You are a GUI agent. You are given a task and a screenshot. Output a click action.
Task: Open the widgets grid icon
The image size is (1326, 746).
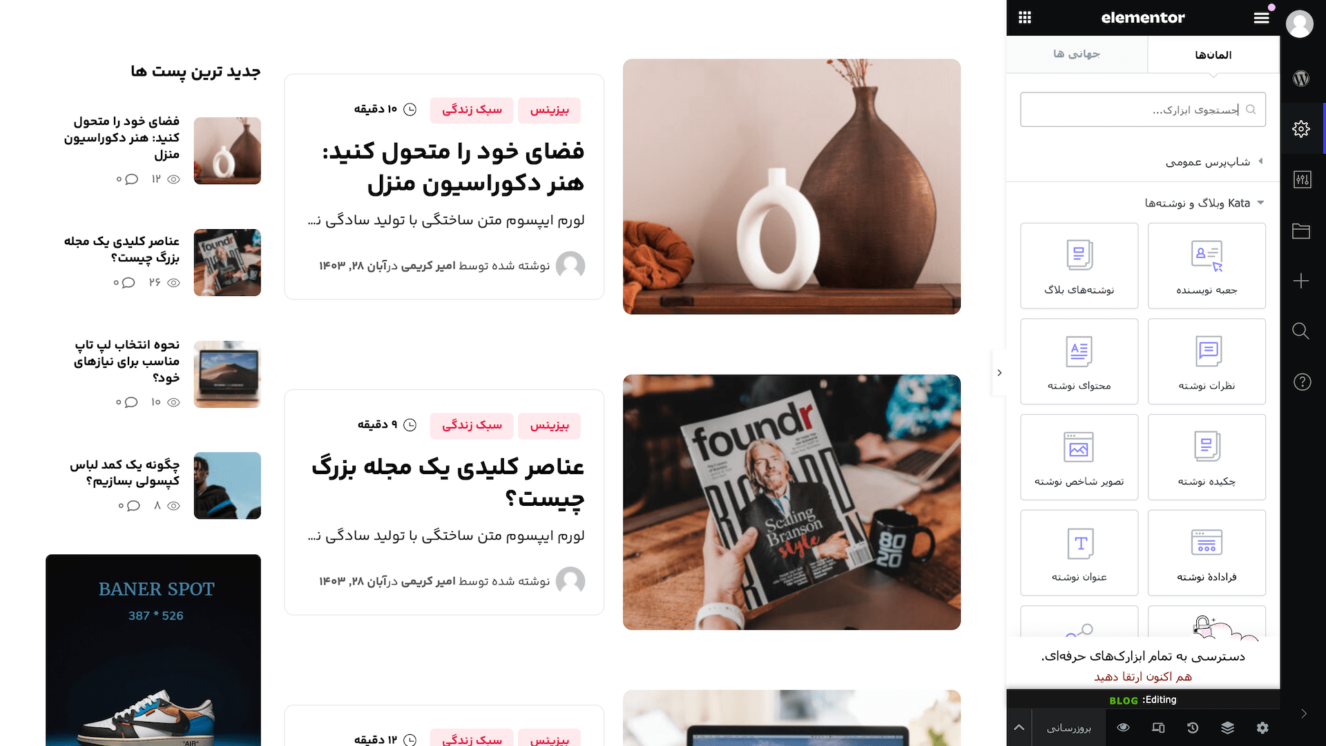tap(1025, 18)
